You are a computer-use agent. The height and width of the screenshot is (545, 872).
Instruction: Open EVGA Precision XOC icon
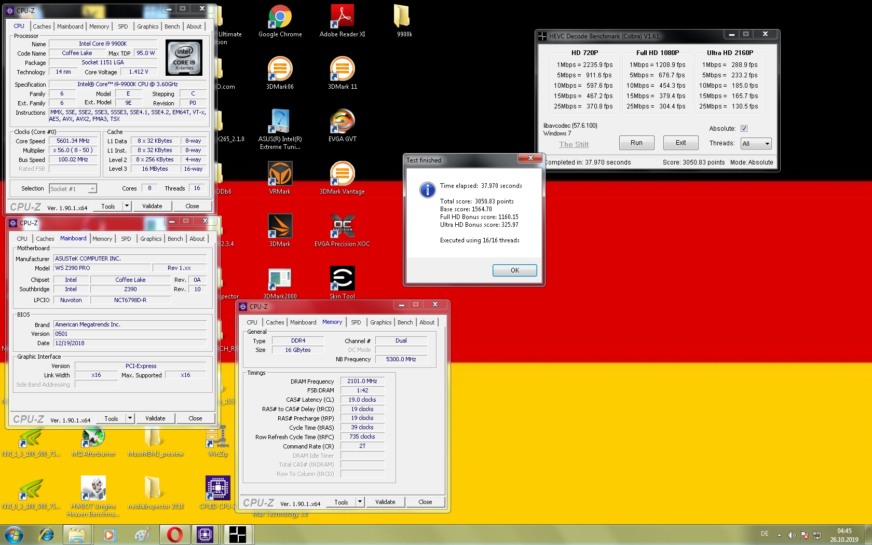coord(343,230)
